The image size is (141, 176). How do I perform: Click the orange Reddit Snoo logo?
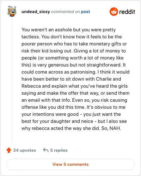pyautogui.click(x=114, y=12)
